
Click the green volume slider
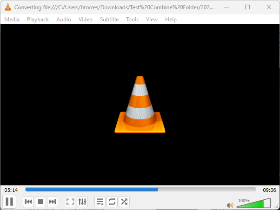[x=253, y=203]
